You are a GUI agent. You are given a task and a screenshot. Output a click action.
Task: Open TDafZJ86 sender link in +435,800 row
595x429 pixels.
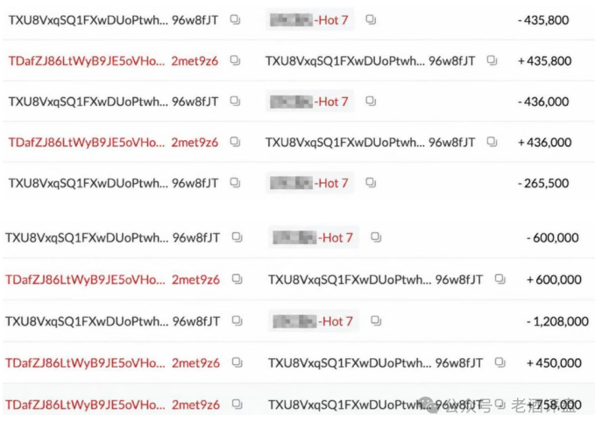coord(113,60)
